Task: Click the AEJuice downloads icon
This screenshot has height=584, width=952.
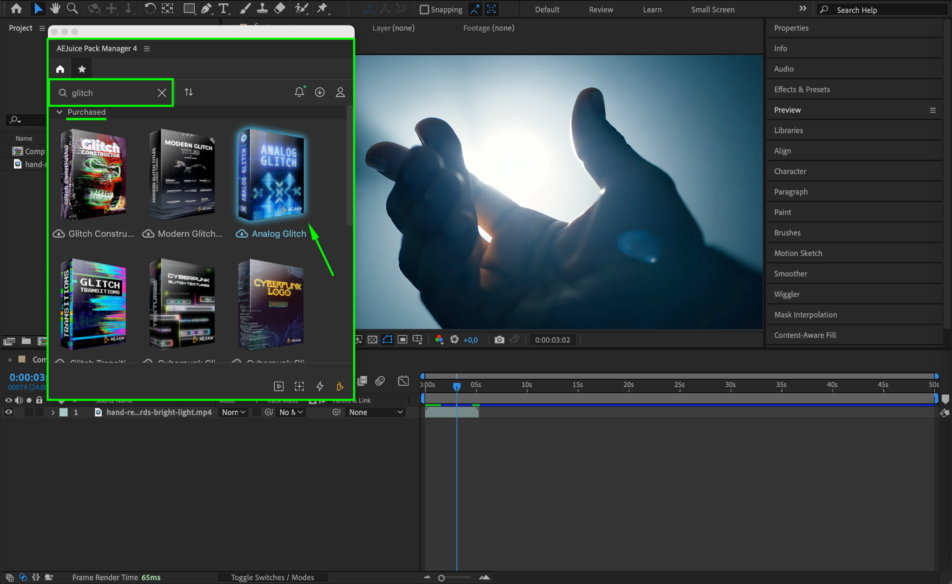Action: pyautogui.click(x=320, y=92)
